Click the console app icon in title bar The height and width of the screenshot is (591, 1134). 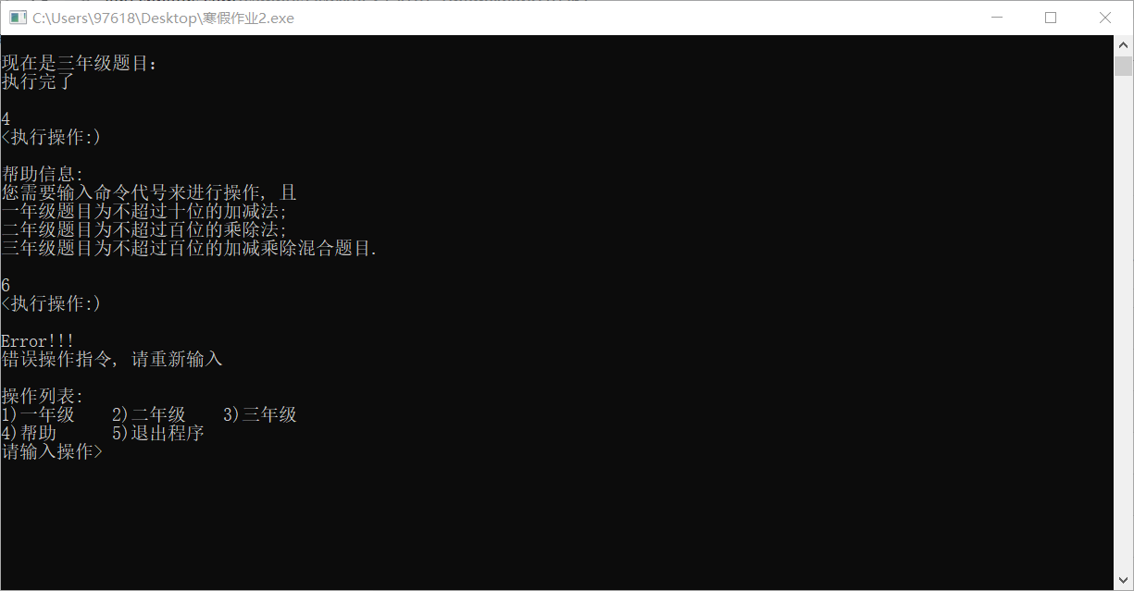coord(18,18)
